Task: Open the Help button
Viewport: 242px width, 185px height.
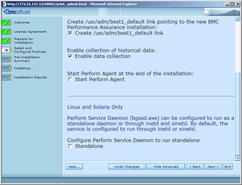Action: [74, 166]
